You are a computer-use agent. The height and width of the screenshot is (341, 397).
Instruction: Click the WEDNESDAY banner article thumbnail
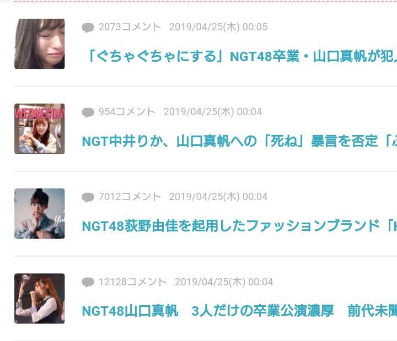pos(40,128)
